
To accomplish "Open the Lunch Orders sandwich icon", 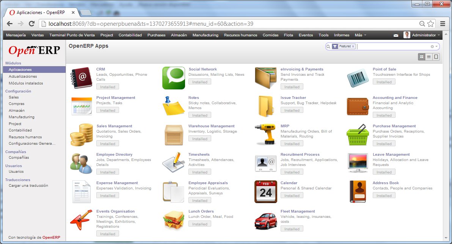I will pos(174,220).
